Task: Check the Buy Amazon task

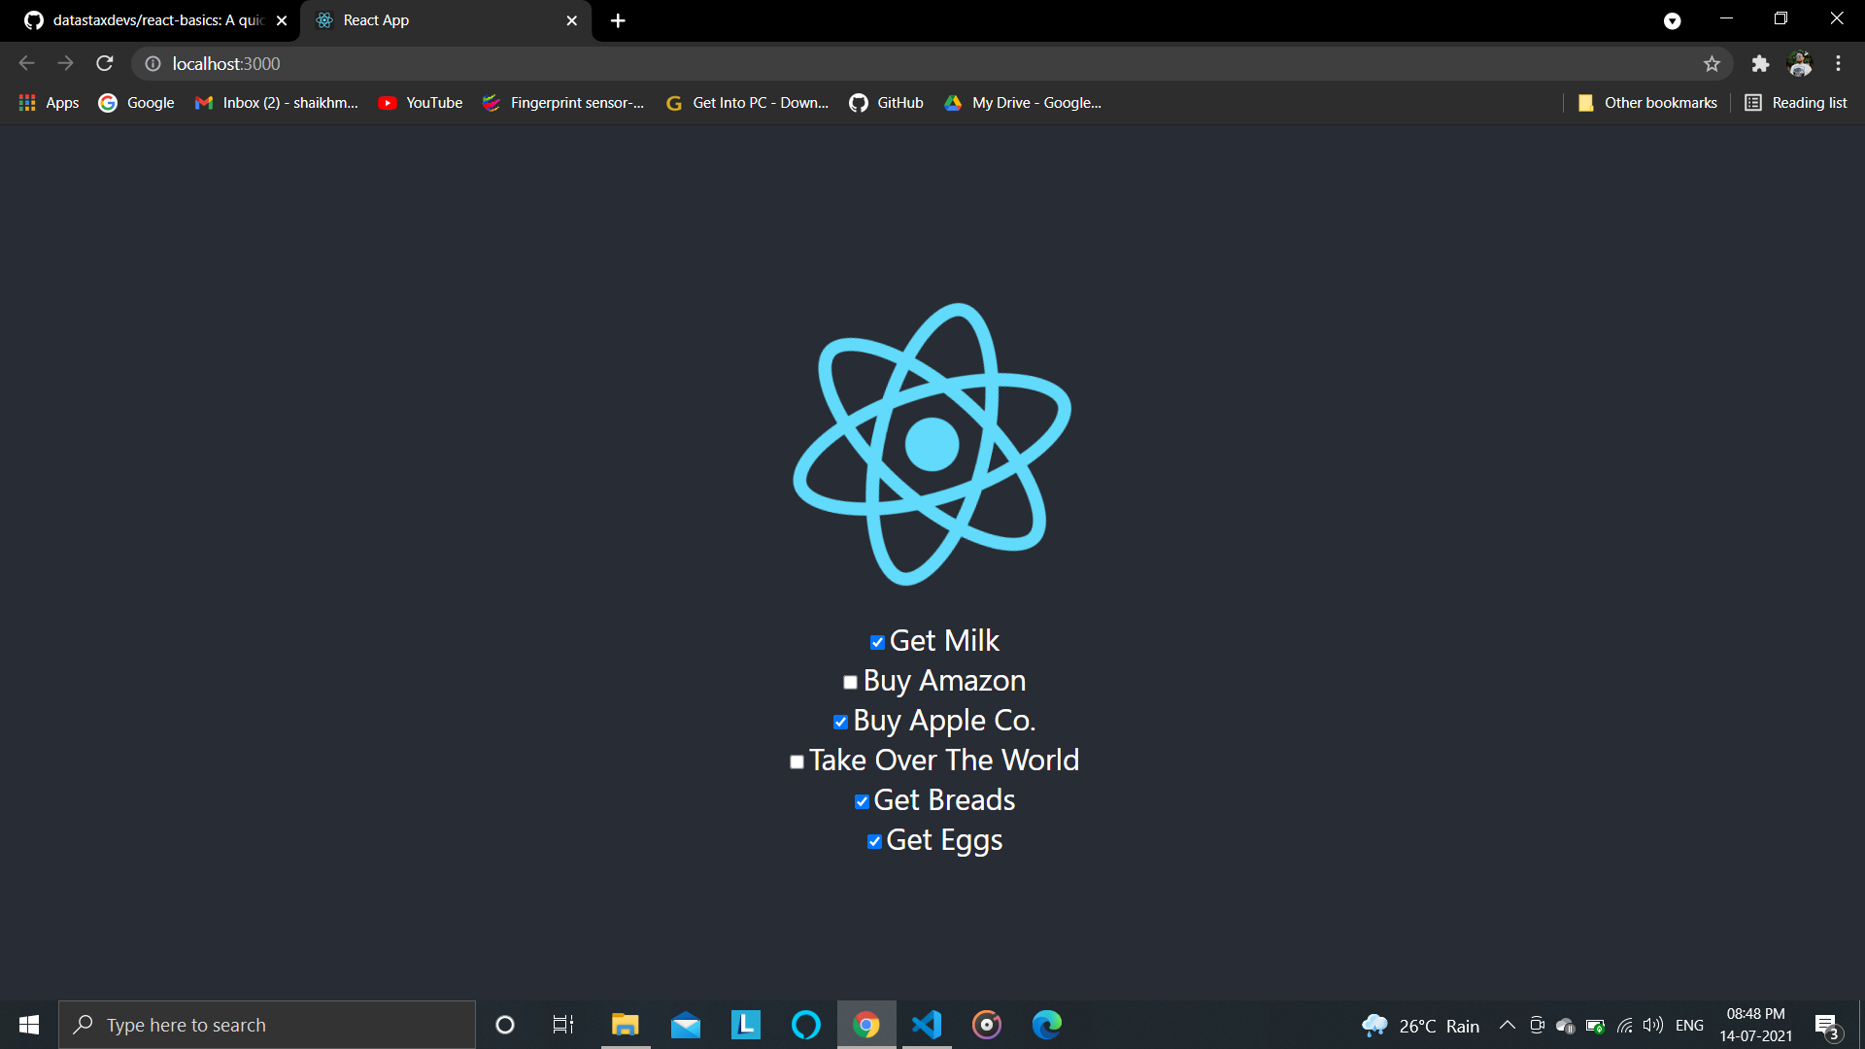Action: [850, 682]
